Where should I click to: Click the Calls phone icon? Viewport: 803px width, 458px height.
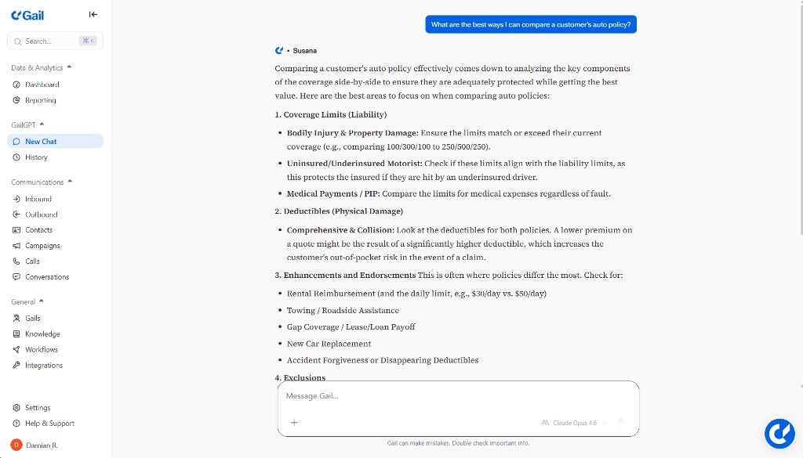pos(16,261)
